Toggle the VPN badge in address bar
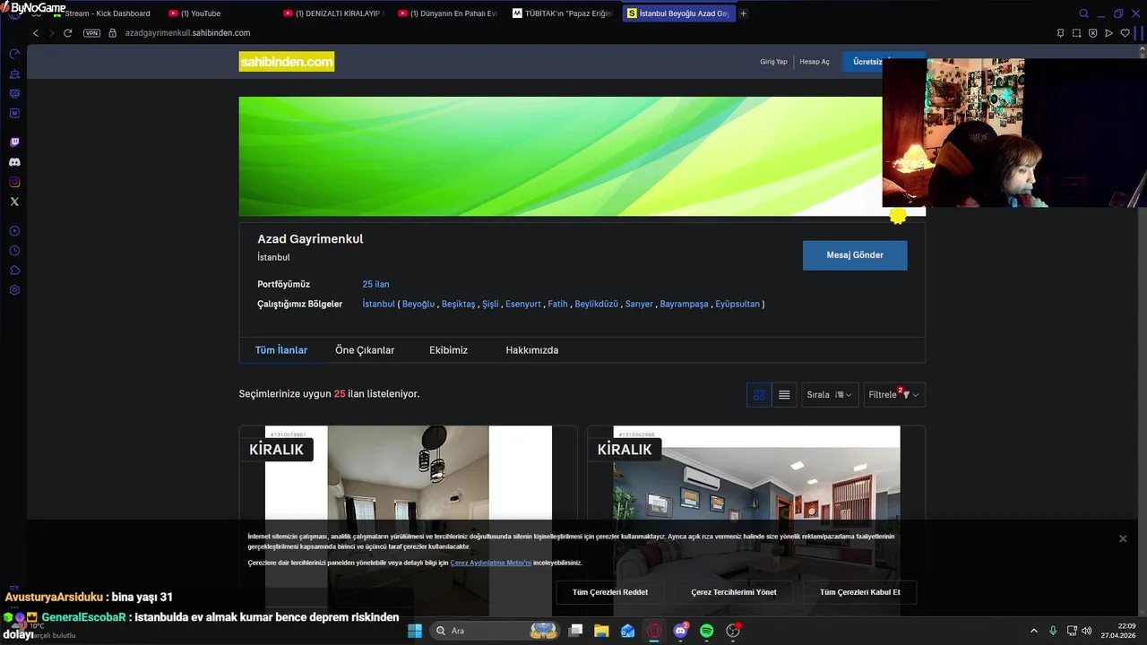 (91, 33)
